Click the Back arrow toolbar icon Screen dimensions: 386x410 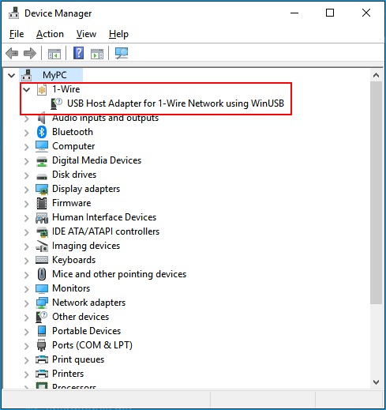(x=12, y=54)
